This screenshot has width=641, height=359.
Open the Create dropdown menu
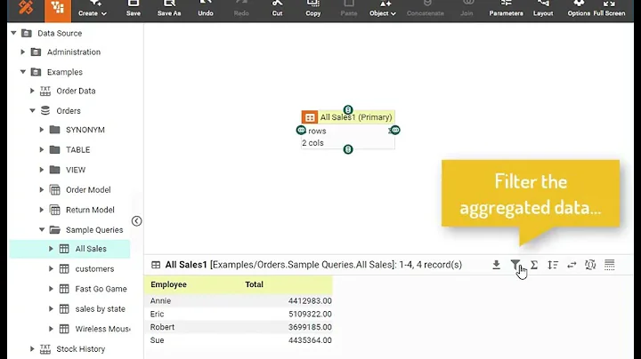click(93, 9)
